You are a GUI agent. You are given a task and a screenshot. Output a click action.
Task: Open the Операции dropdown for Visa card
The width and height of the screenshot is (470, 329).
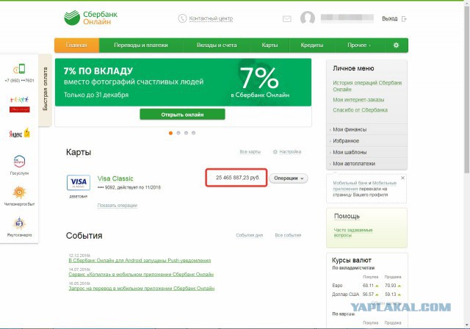tap(289, 178)
